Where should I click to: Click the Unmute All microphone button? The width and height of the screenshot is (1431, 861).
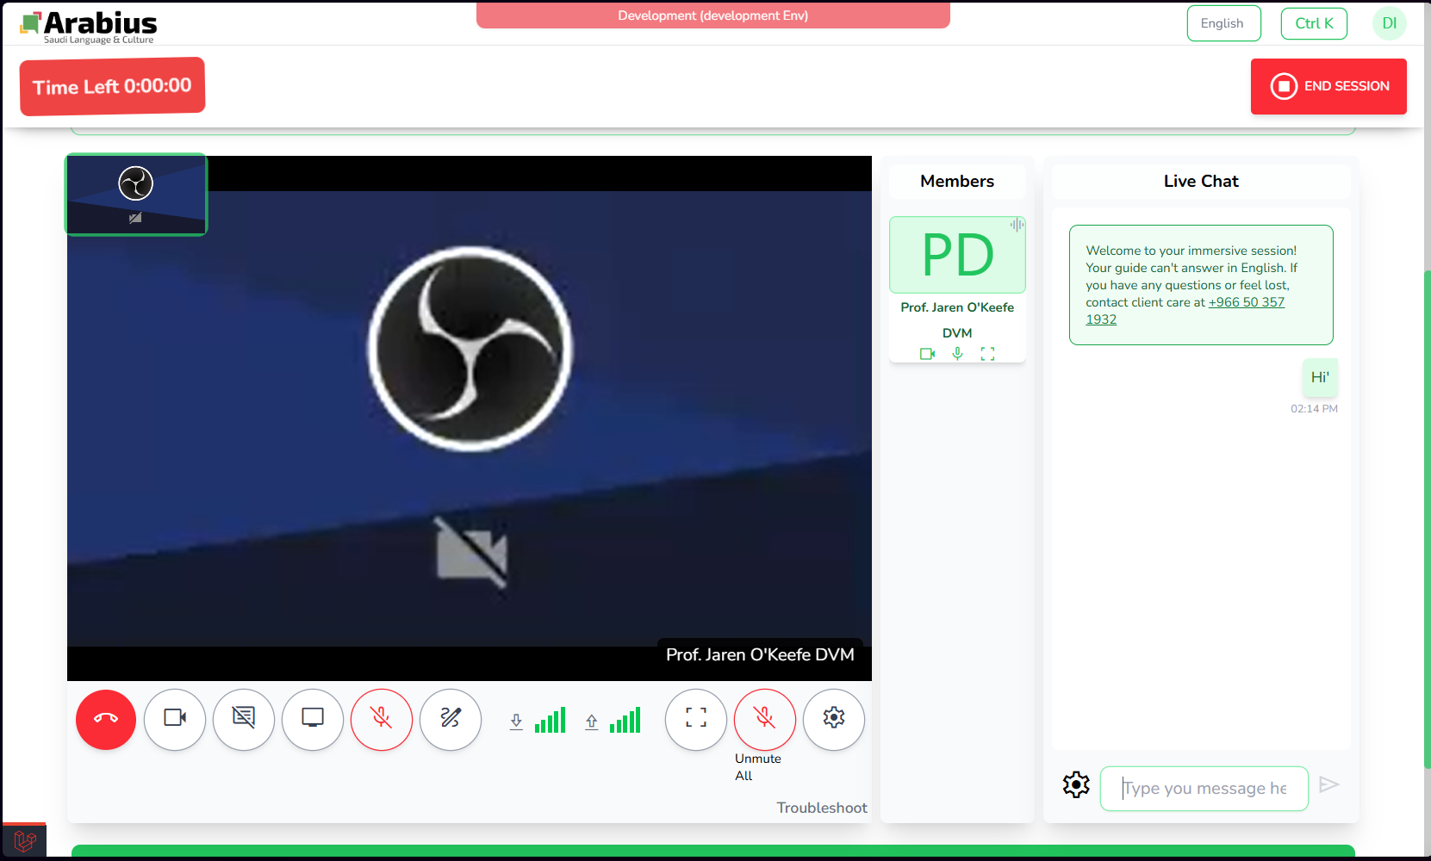[x=764, y=719]
